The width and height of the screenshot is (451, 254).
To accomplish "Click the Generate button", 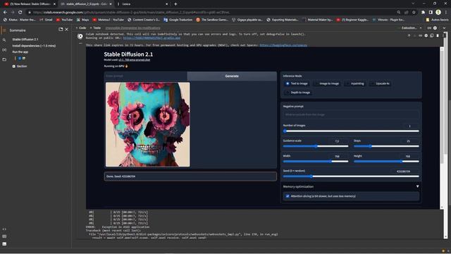I will (232, 76).
